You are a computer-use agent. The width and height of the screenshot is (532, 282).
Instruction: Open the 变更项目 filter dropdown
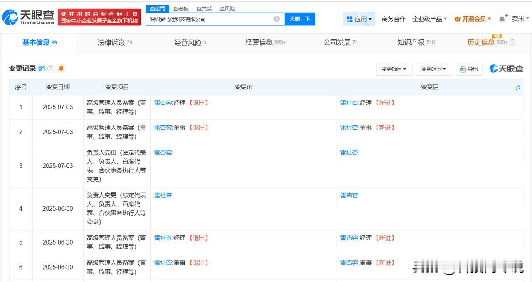pyautogui.click(x=394, y=69)
